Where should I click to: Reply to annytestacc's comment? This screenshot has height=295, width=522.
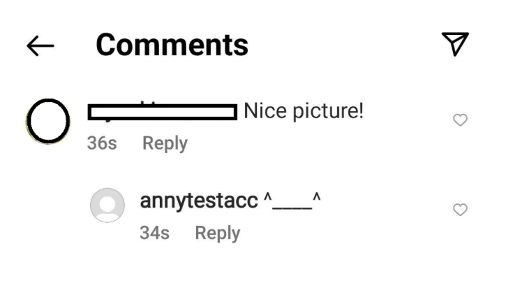[x=218, y=233]
